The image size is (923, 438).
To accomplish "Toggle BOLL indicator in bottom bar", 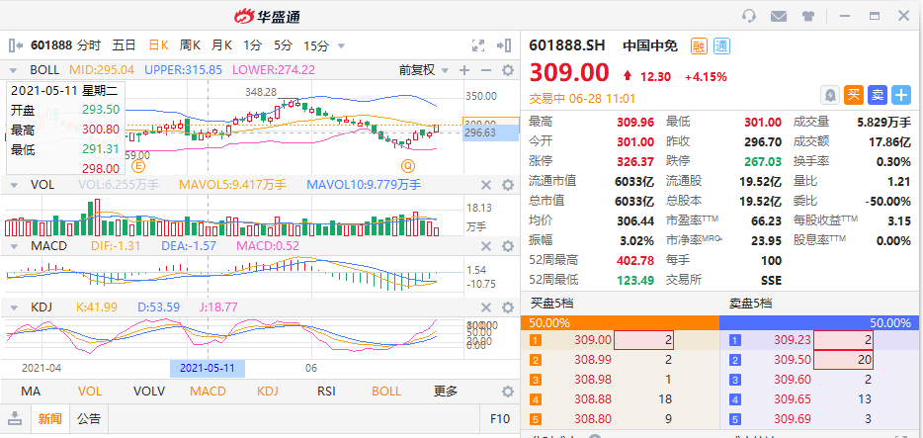I will (386, 392).
